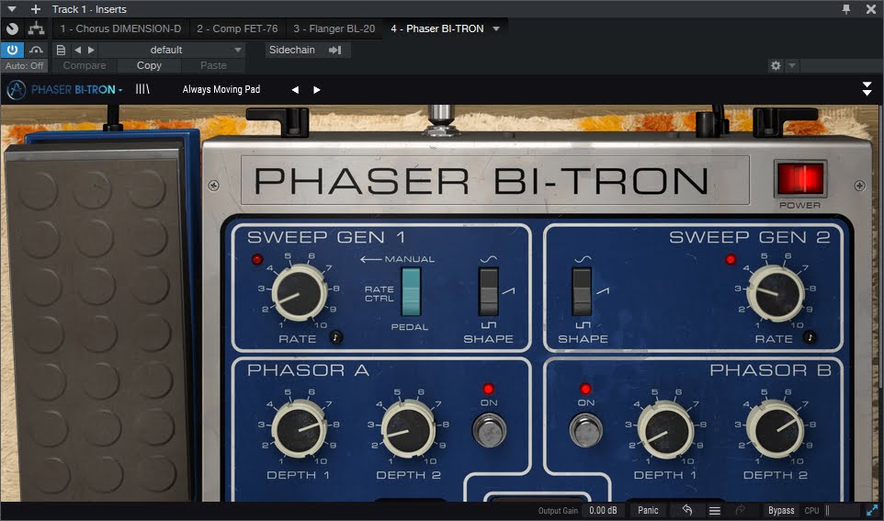Click the Arturia logo icon
Image resolution: width=884 pixels, height=521 pixels.
click(16, 90)
